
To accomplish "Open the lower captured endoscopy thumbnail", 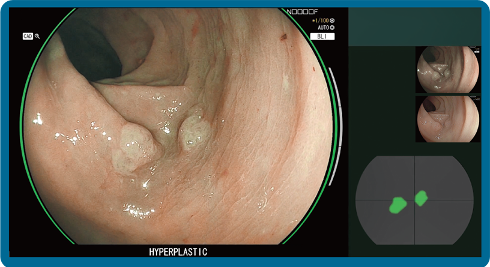I will 447,119.
